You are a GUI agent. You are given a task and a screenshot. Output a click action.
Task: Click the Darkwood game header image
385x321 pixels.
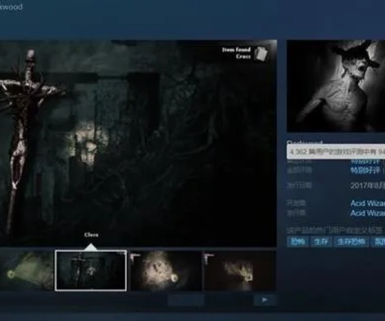tap(336, 86)
